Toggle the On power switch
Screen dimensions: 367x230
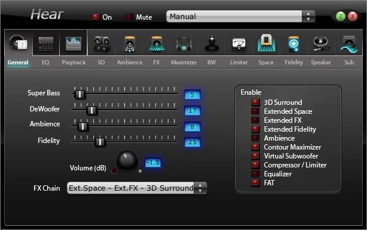(95, 17)
